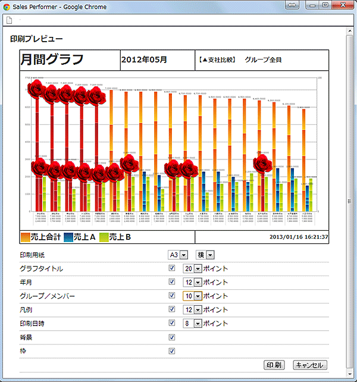
Task: Click the blank page icon in the address bar
Action: (x=9, y=20)
